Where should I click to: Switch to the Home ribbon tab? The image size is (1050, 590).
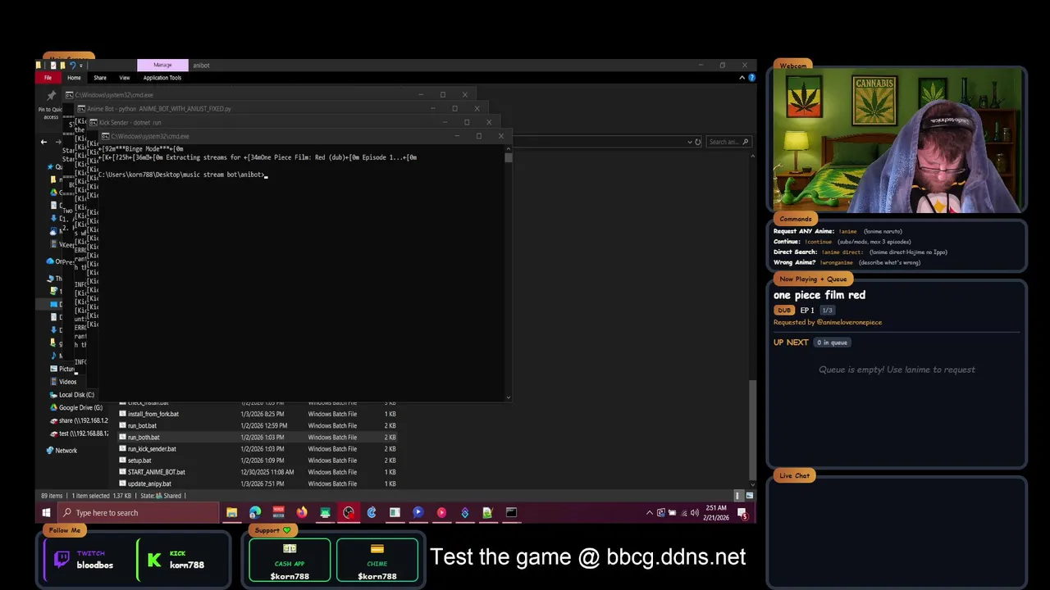(x=74, y=78)
